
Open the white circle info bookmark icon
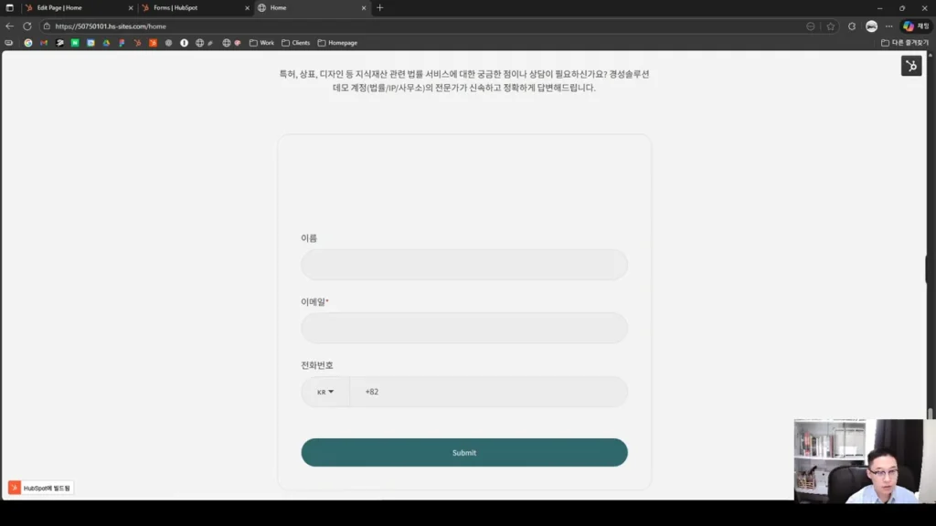184,43
